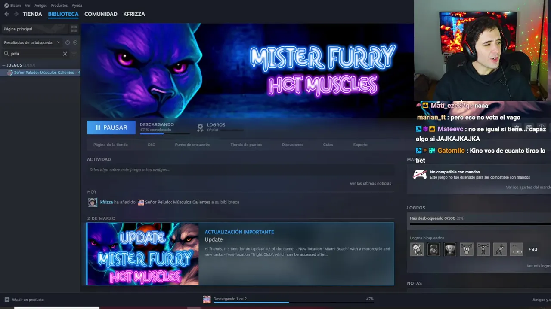Show the +93 remaining achievements
The height and width of the screenshot is (309, 551).
coord(533,249)
